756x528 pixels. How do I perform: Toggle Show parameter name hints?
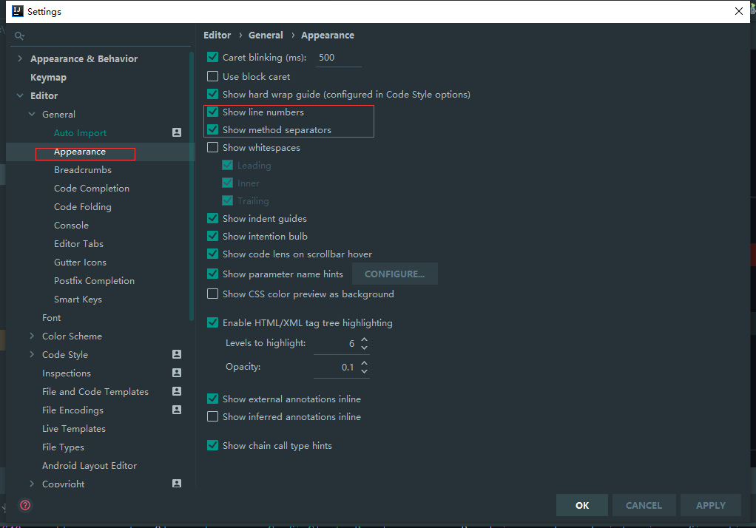click(212, 274)
